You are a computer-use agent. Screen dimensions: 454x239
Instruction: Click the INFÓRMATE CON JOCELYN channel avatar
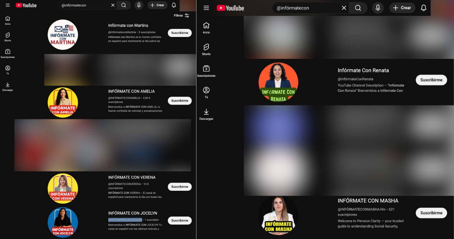tap(63, 222)
